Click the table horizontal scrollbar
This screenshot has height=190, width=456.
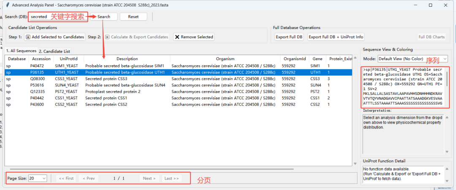tap(152, 169)
